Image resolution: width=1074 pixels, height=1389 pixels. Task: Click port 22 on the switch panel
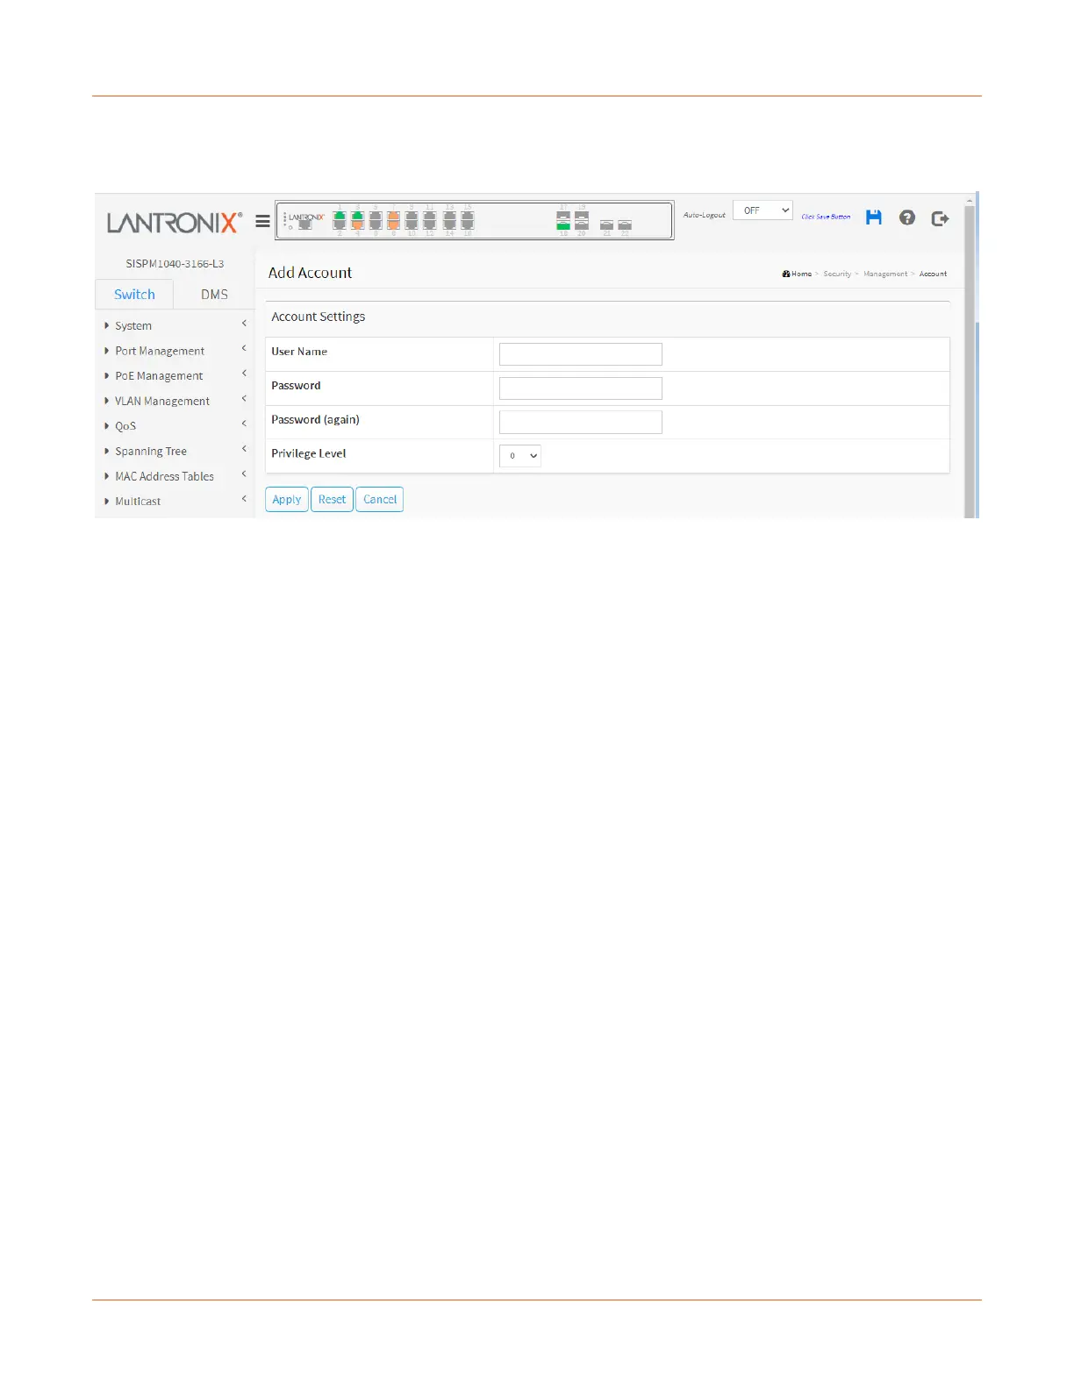pyautogui.click(x=625, y=225)
